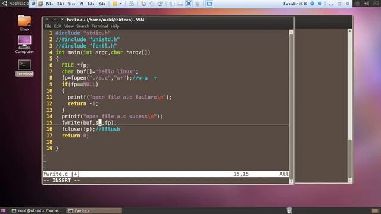Toggle the sidebar view icon
Image resolution: width=381 pixels, height=214 pixels.
[x=172, y=4]
